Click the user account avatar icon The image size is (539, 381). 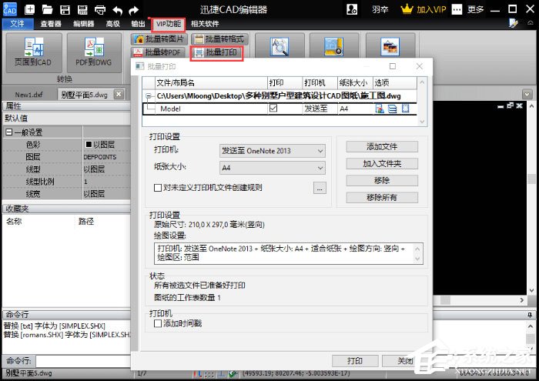pyautogui.click(x=352, y=10)
